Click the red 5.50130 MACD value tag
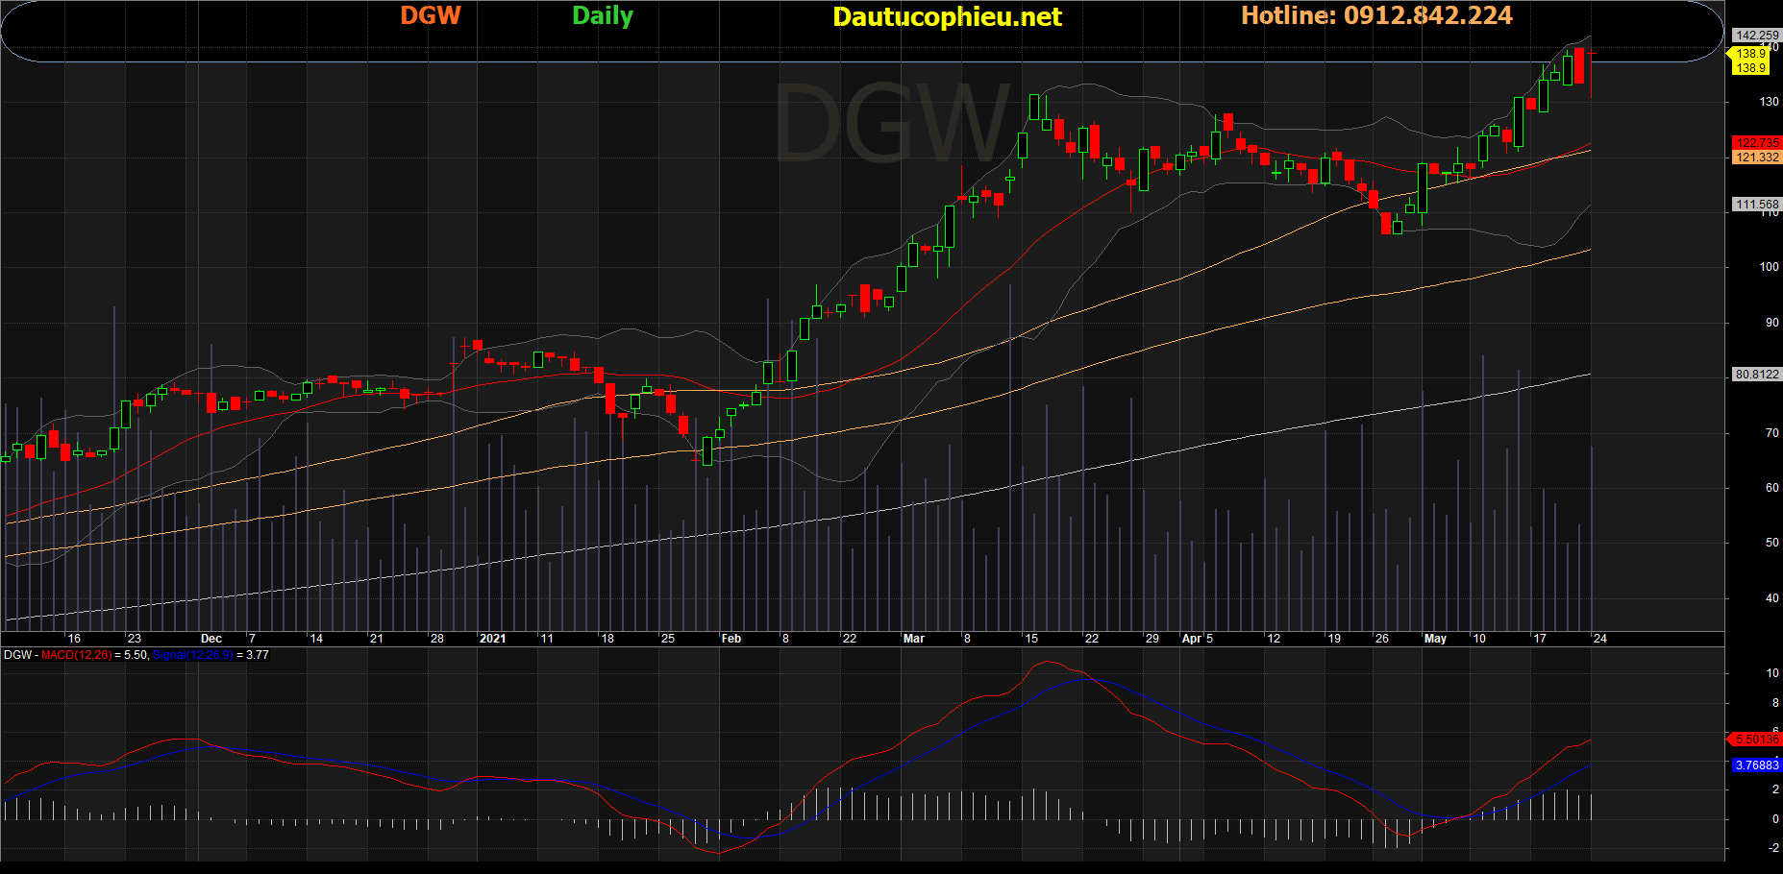This screenshot has height=874, width=1783. pyautogui.click(x=1756, y=740)
